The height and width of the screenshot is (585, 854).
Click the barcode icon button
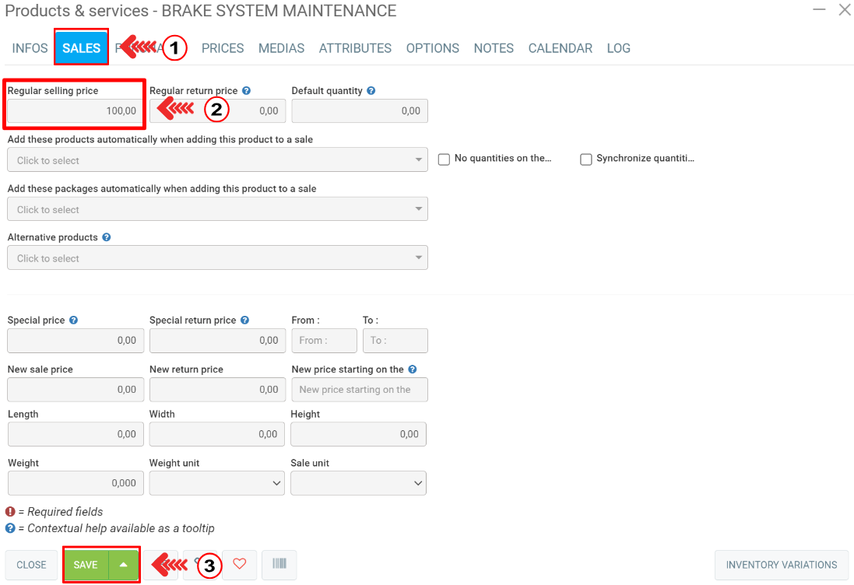279,565
